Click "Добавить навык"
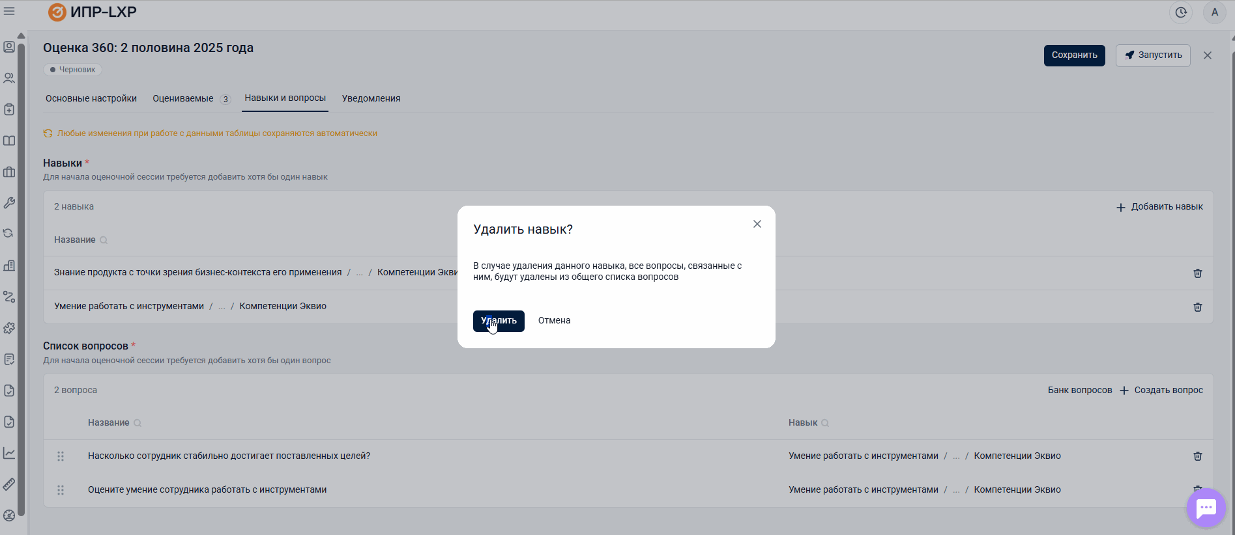1235x535 pixels. [x=1159, y=207]
